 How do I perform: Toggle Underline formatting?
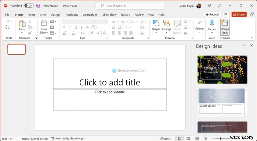point(76,27)
